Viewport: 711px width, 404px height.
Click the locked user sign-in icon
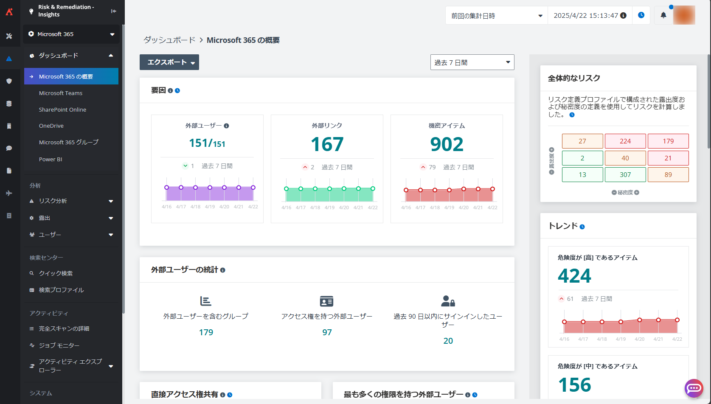pyautogui.click(x=448, y=301)
